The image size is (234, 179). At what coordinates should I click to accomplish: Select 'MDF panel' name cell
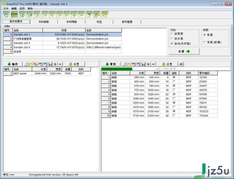pos(22,74)
